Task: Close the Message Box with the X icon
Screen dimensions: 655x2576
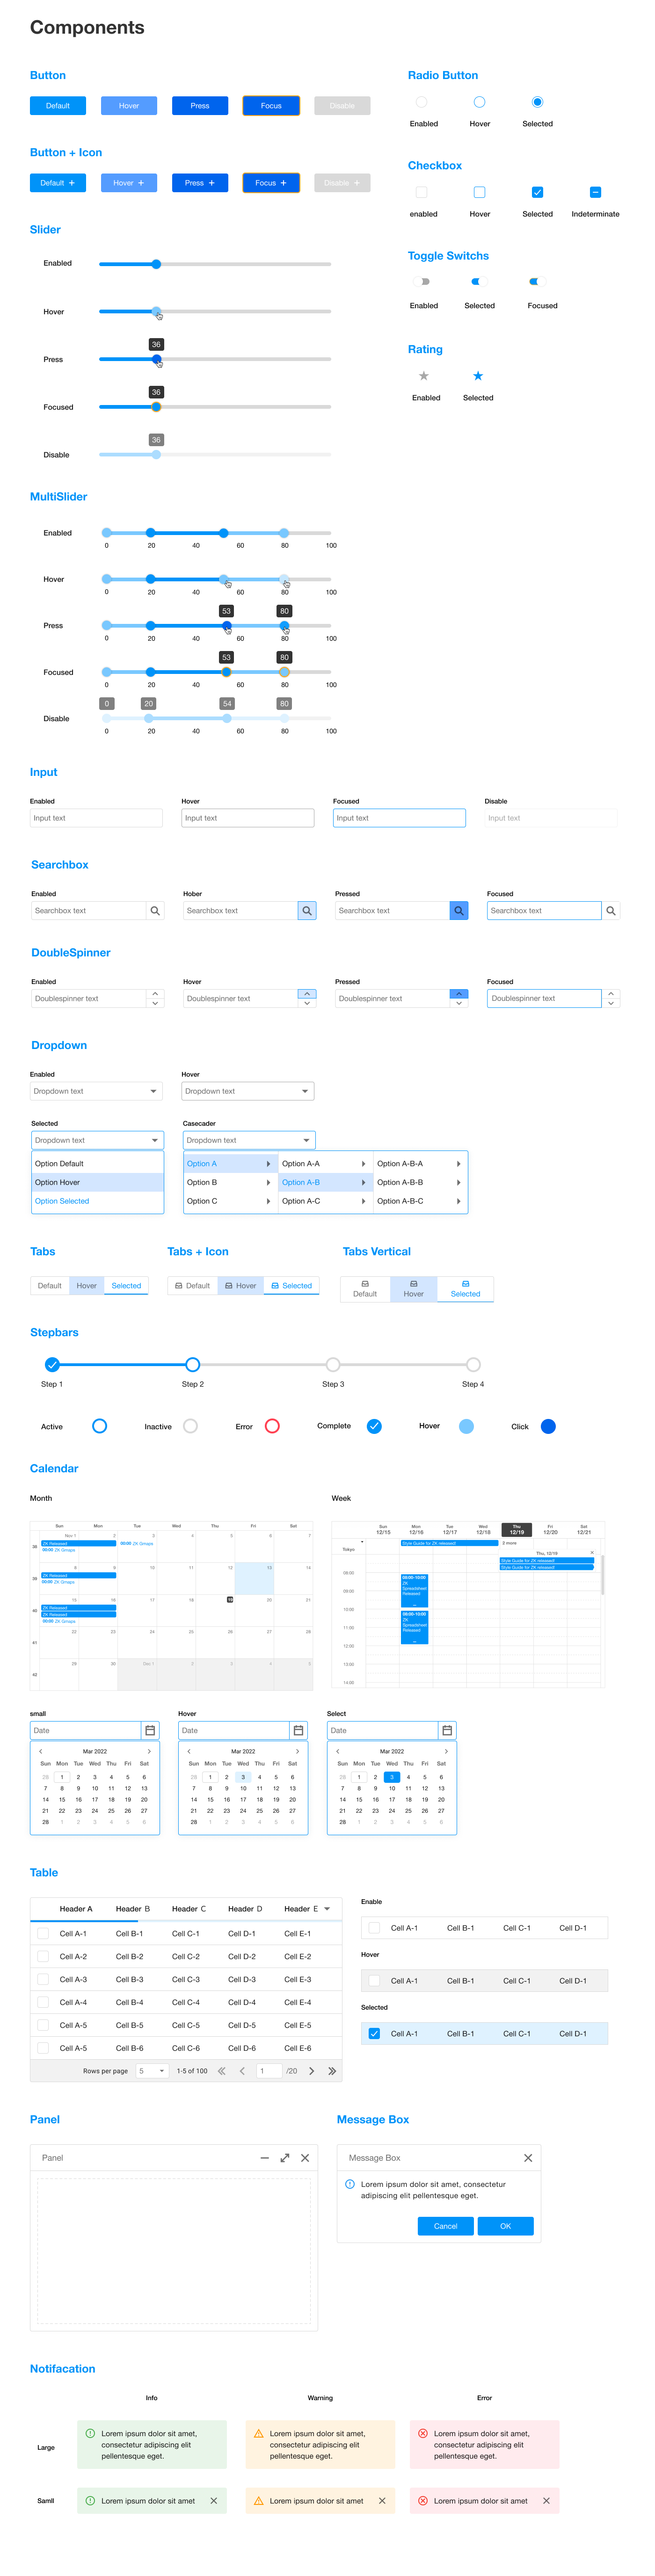Action: (528, 2158)
